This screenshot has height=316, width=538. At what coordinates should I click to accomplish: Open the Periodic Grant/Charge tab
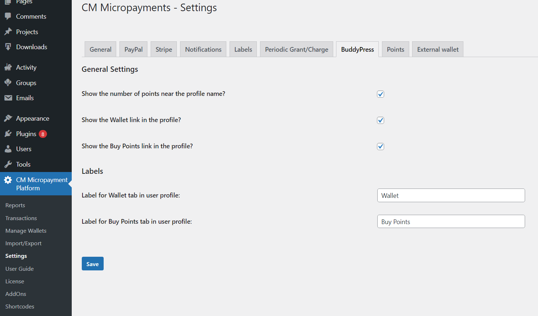click(296, 50)
